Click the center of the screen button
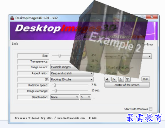 coord(127,85)
